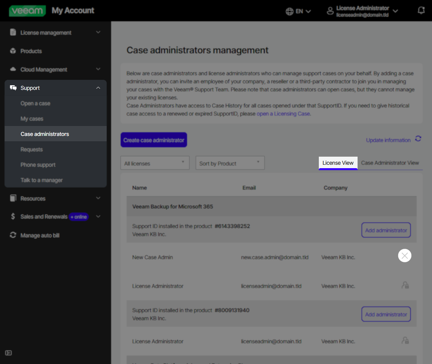432x364 pixels.
Task: Open the open a Licensing Case link
Action: 283,114
